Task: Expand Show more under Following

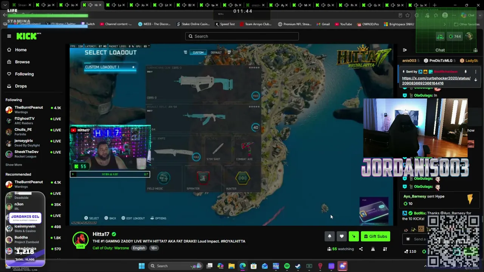Action: click(x=14, y=165)
